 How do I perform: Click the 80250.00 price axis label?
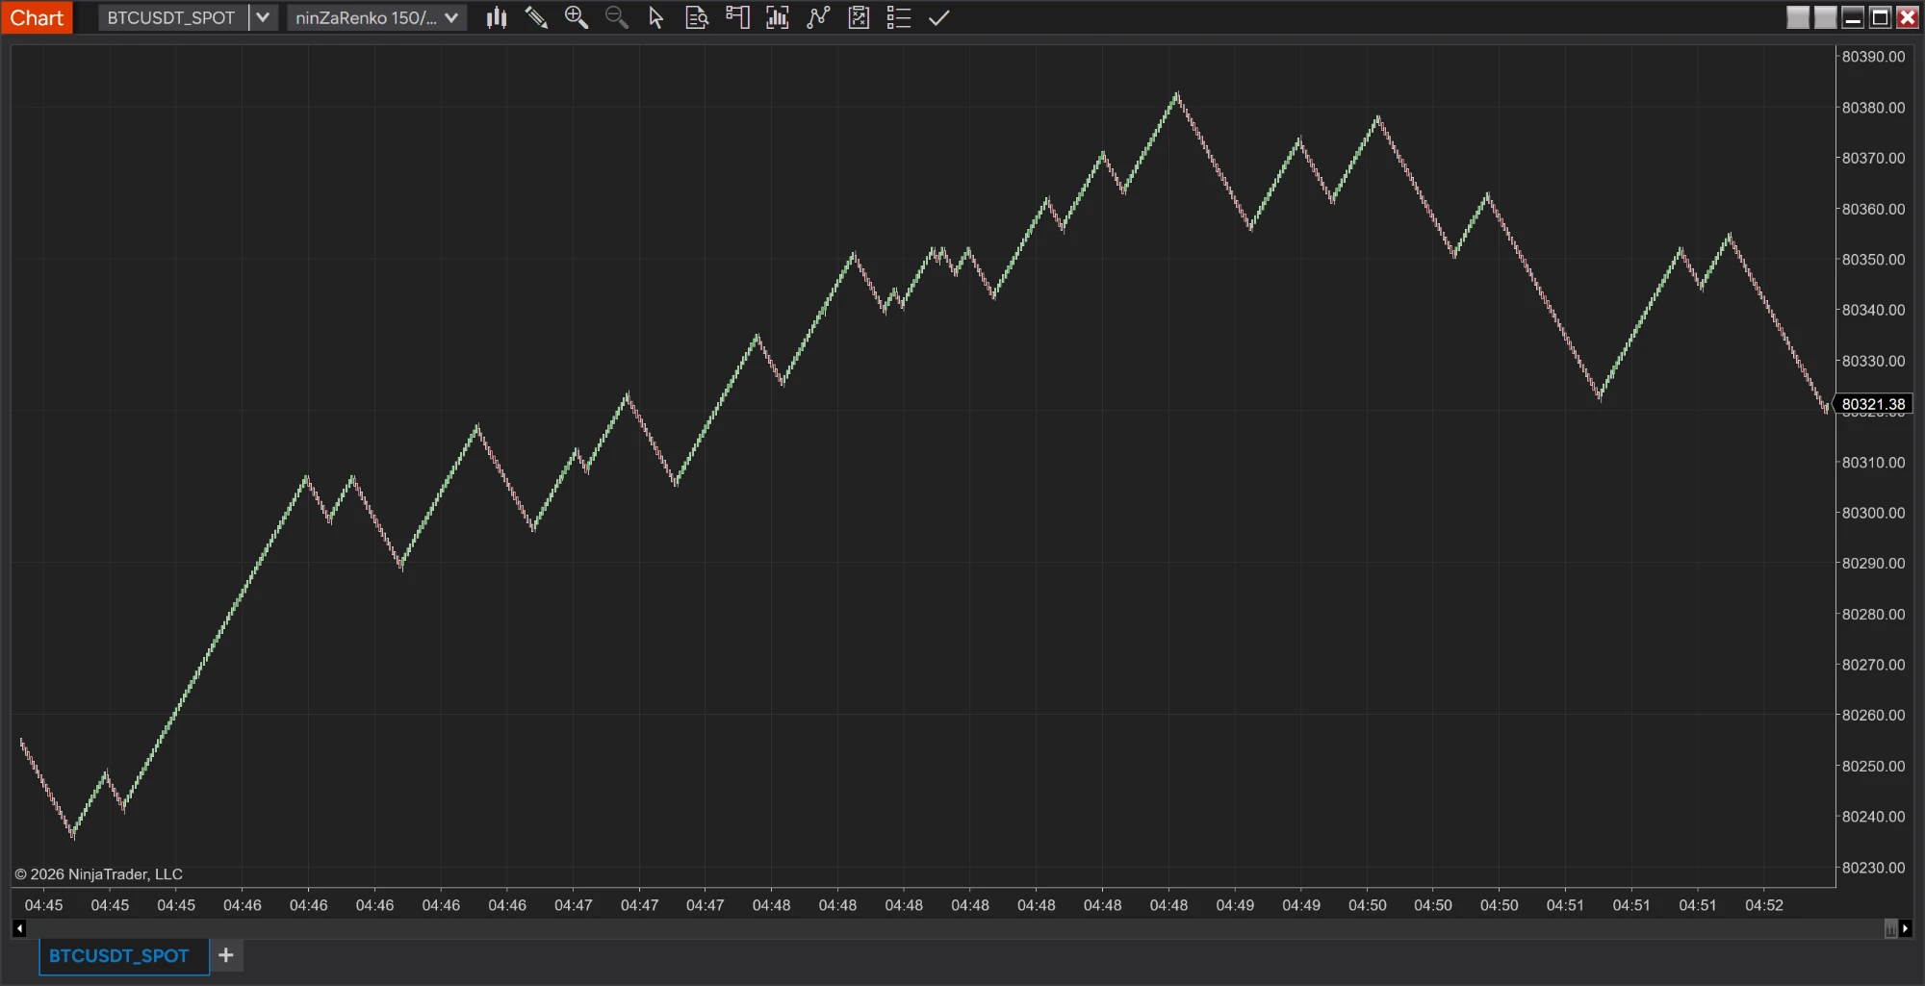point(1873,767)
